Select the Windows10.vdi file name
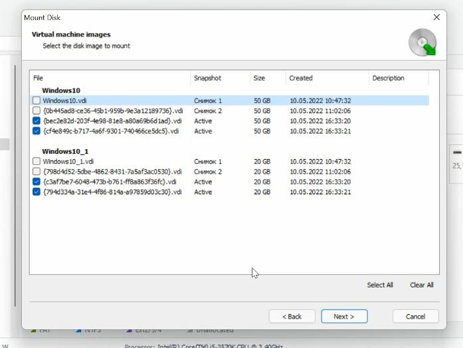The image size is (463, 348). coord(64,100)
